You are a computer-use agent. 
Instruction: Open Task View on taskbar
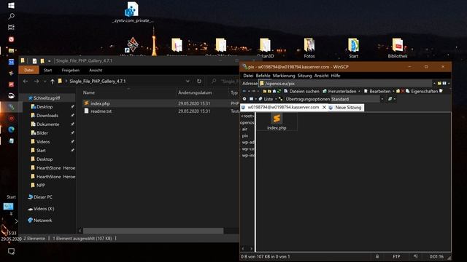pos(11,28)
